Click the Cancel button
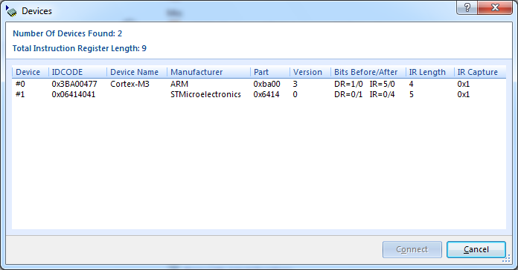518x270 pixels. [x=476, y=249]
